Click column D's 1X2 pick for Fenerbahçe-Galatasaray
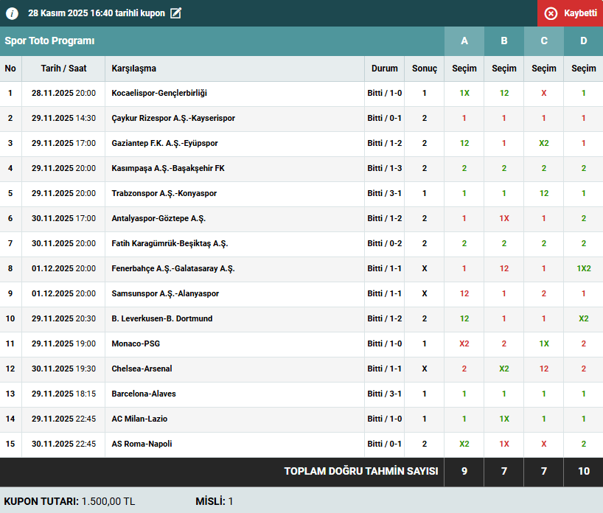Screen dimensions: 603x513 point(584,268)
